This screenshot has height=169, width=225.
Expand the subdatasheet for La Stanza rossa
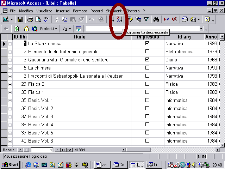10,44
